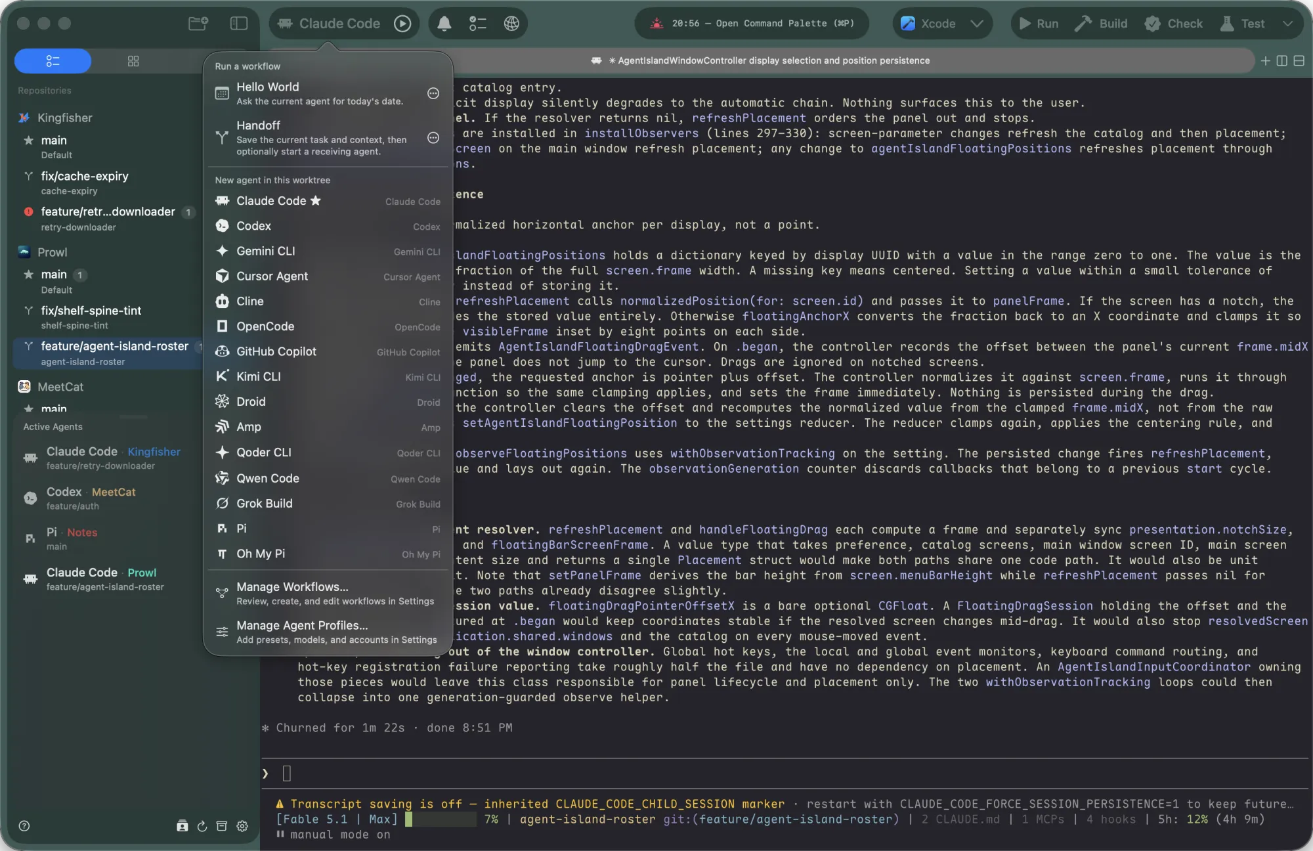Click the Check button

[1173, 24]
